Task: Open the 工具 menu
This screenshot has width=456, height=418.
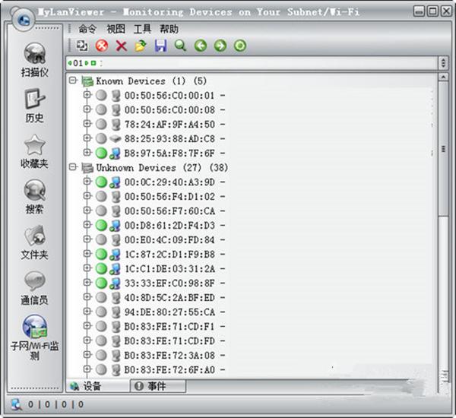Action: tap(142, 29)
